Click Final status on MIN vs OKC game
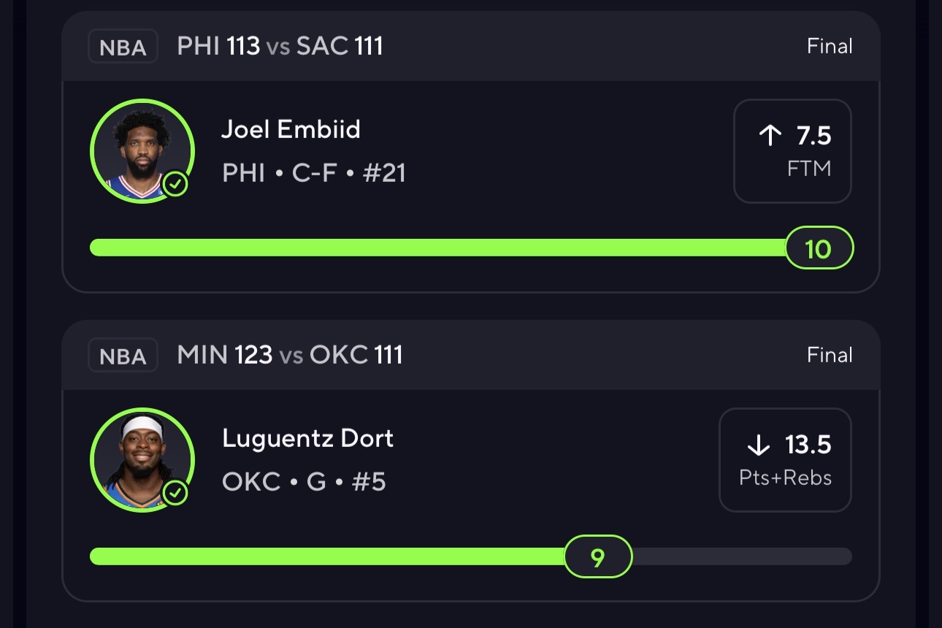Screen dimensions: 942x628 point(830,356)
